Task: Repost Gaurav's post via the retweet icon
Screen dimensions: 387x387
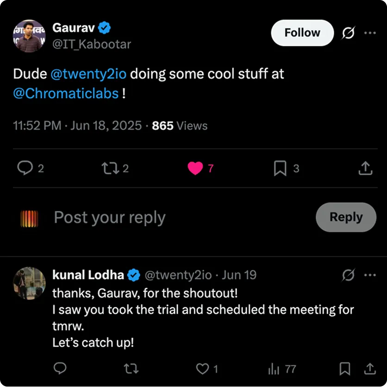Action: tap(110, 168)
